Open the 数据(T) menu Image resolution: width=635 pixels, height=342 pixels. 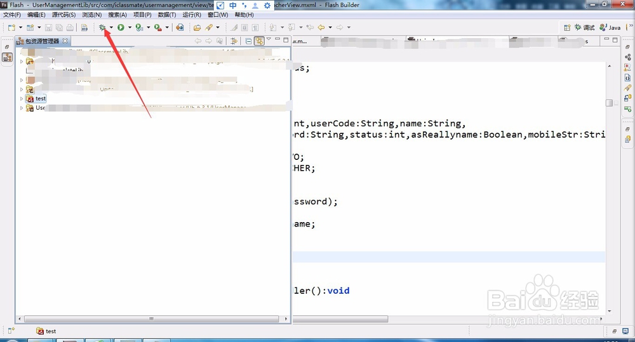[167, 15]
